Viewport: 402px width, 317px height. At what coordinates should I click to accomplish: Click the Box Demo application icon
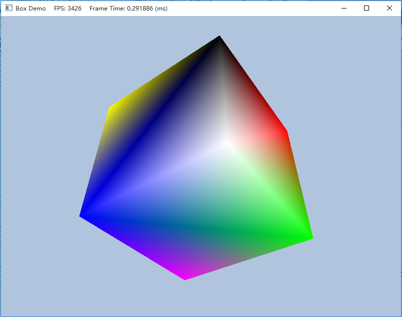click(x=8, y=8)
